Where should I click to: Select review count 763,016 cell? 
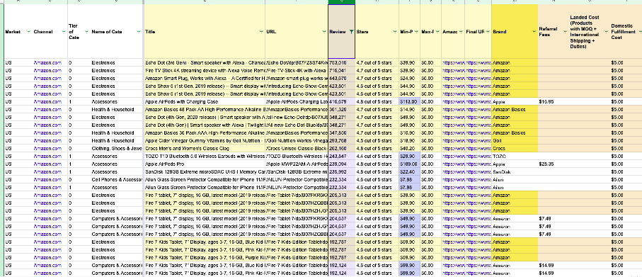click(x=341, y=62)
